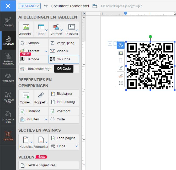Close the side panel with the X button
The width and height of the screenshot is (176, 170).
(x=8, y=6)
